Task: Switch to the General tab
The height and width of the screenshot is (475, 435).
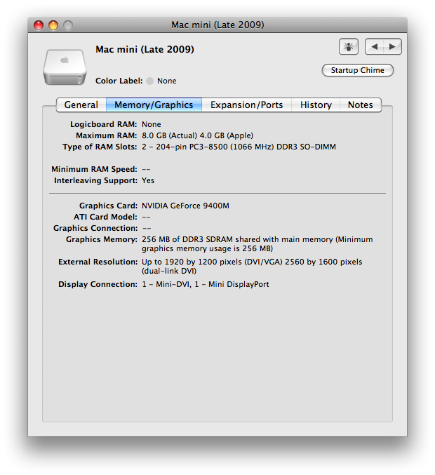Action: tap(81, 105)
